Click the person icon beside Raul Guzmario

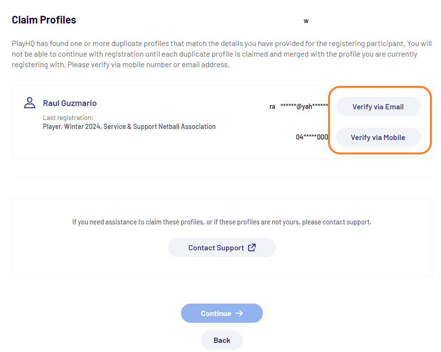click(x=30, y=103)
